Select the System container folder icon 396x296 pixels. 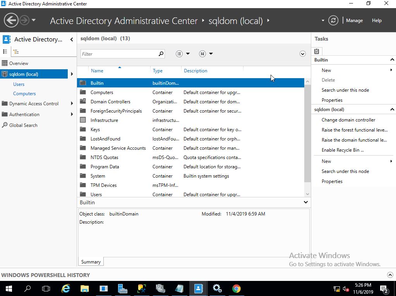[83, 176]
